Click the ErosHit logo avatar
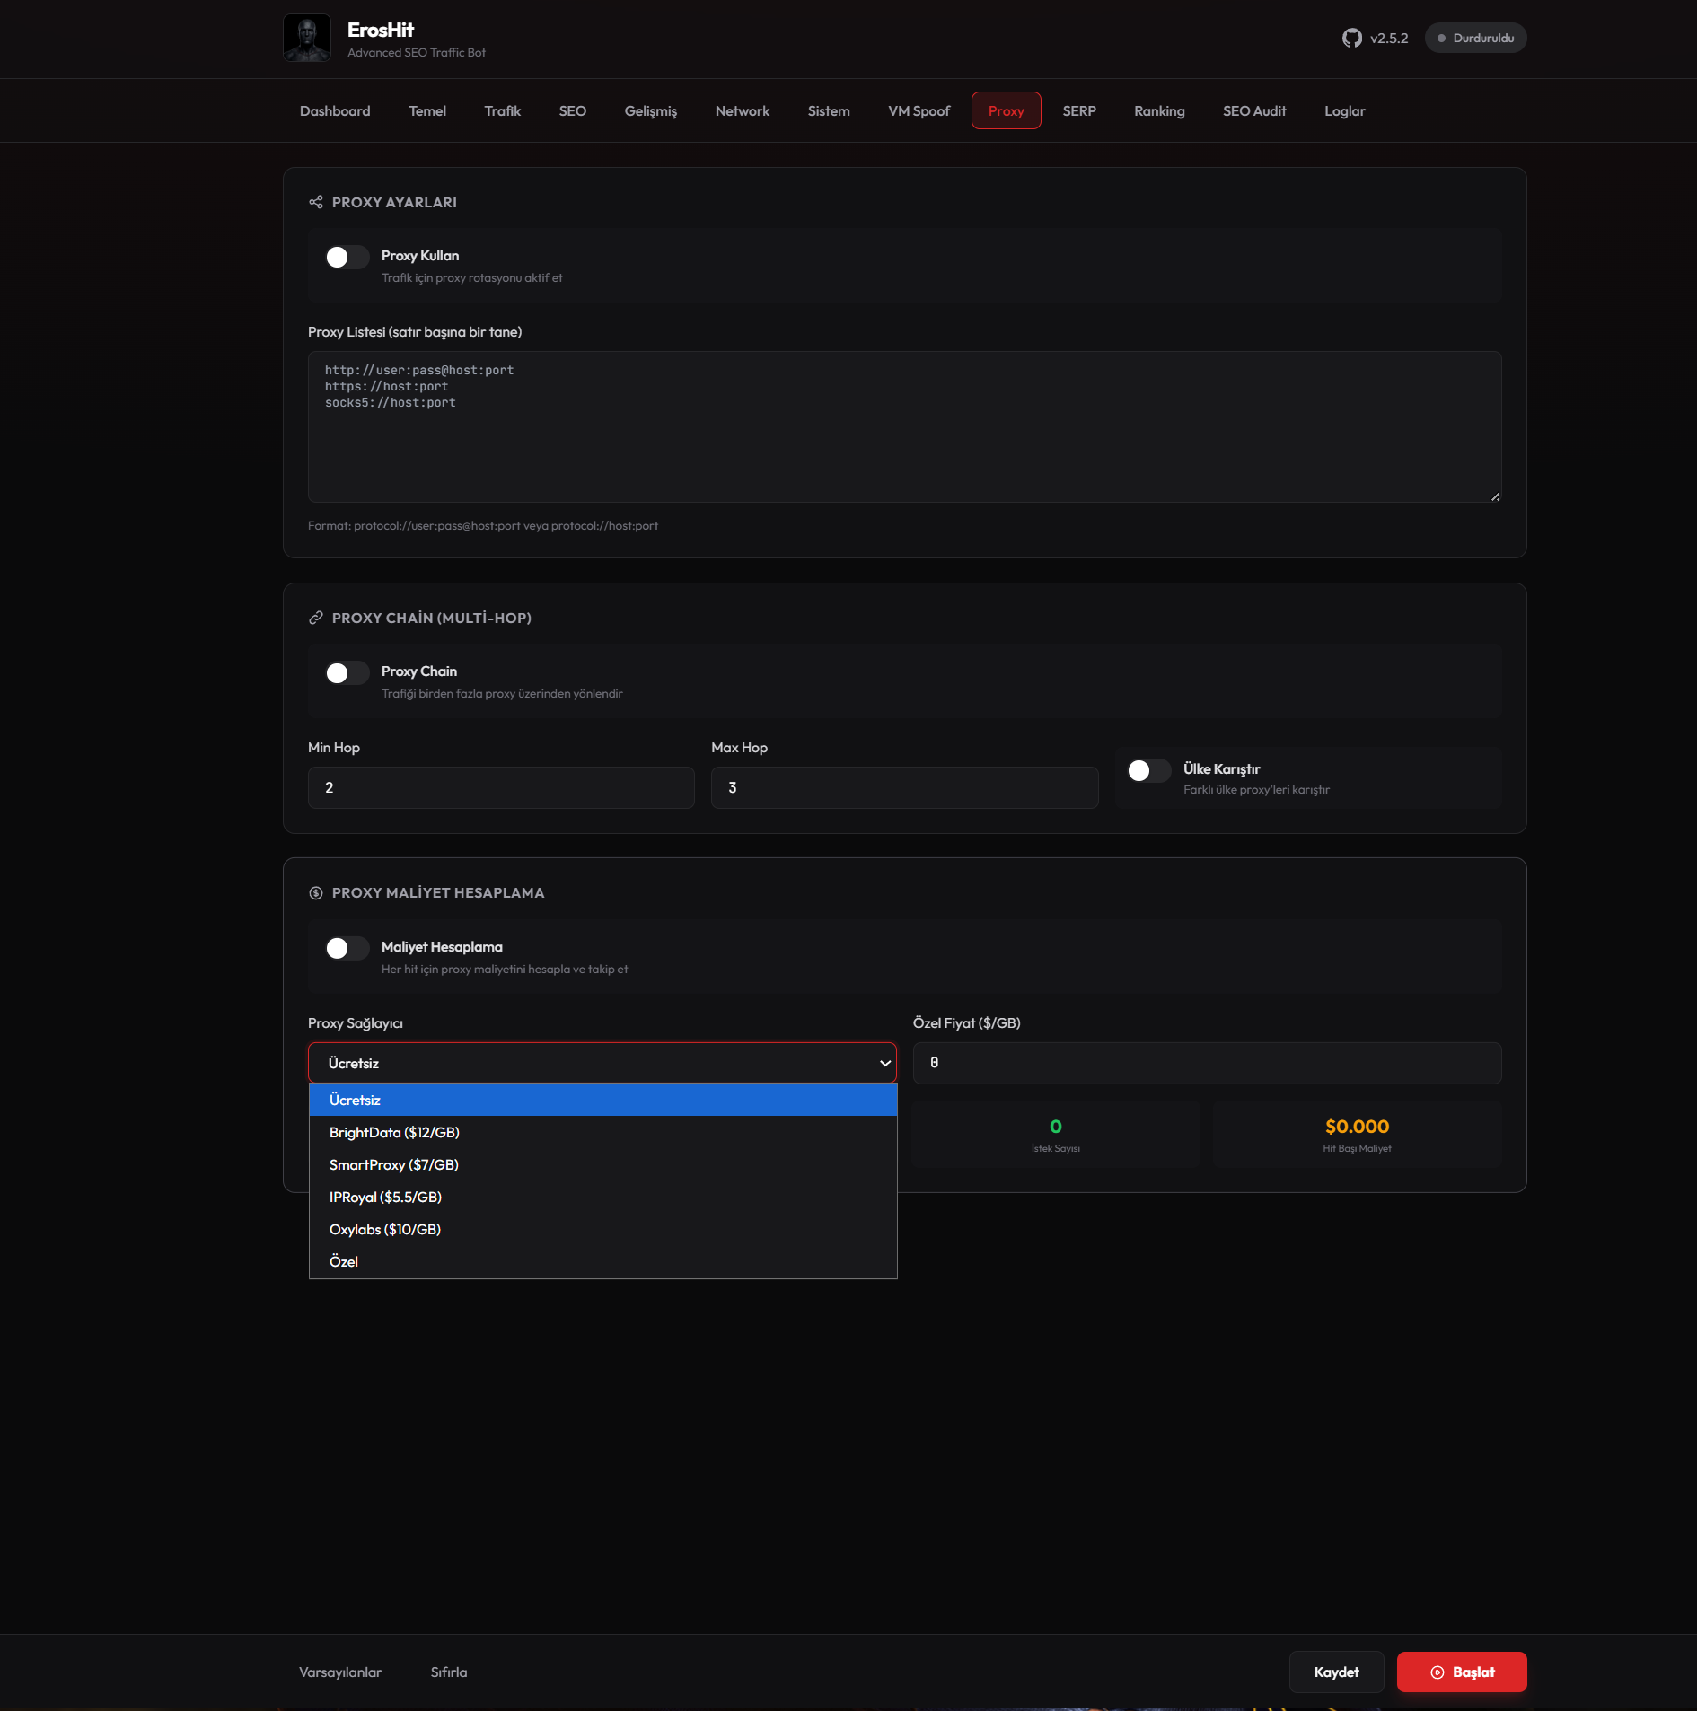The width and height of the screenshot is (1697, 1711). tap(307, 39)
